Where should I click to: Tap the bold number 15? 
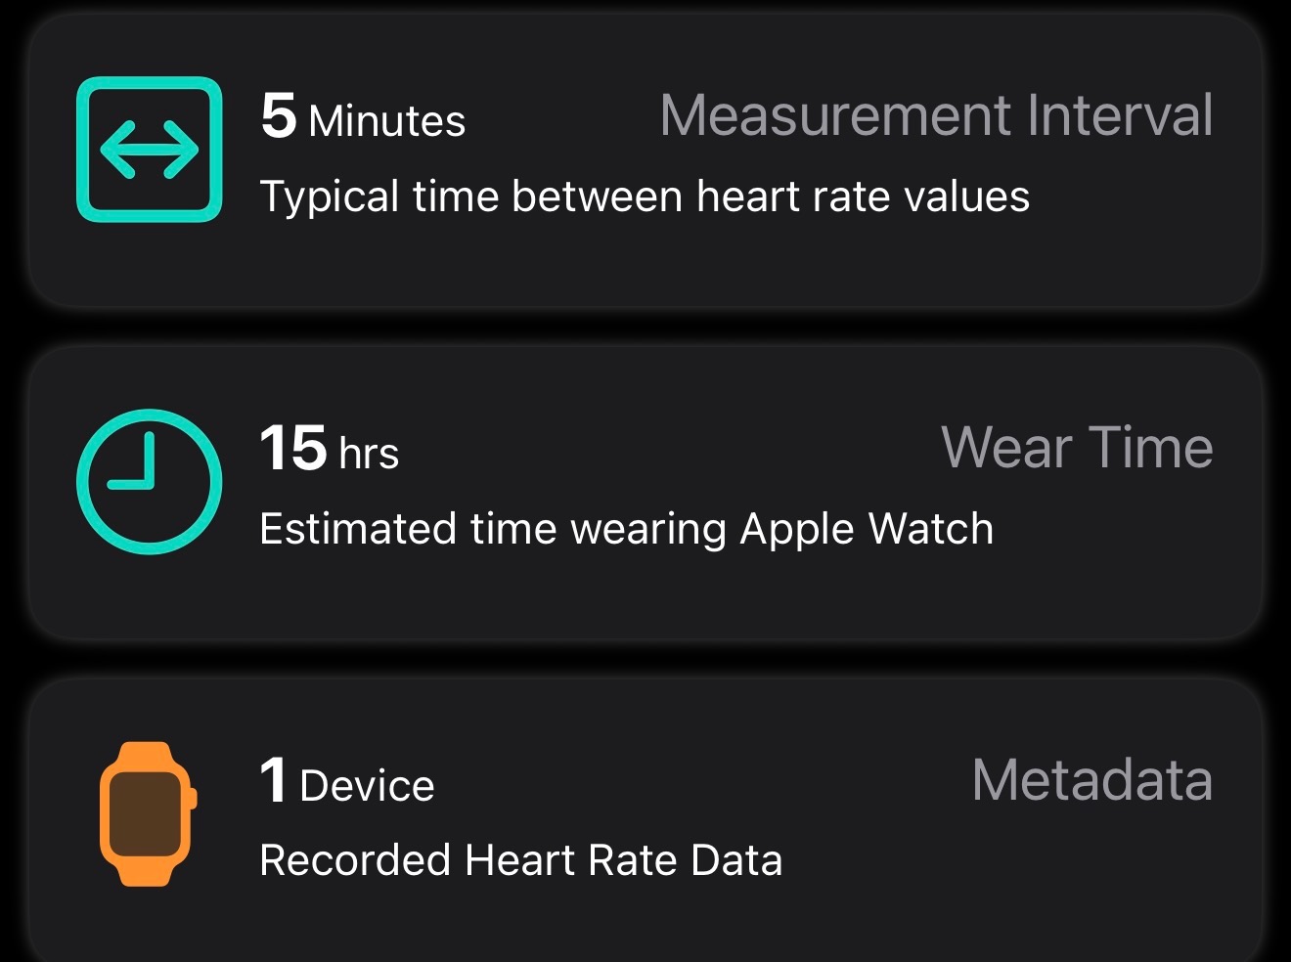point(292,449)
